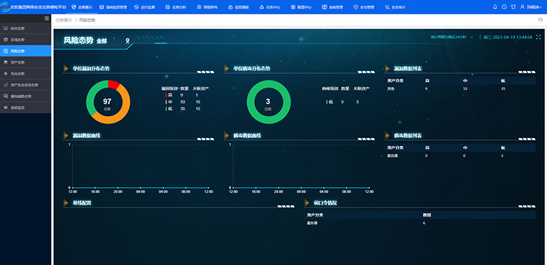Toggle the 高 red legend in vulnerability chart
Image resolution: width=547 pixels, height=265 pixels.
[x=169, y=95]
